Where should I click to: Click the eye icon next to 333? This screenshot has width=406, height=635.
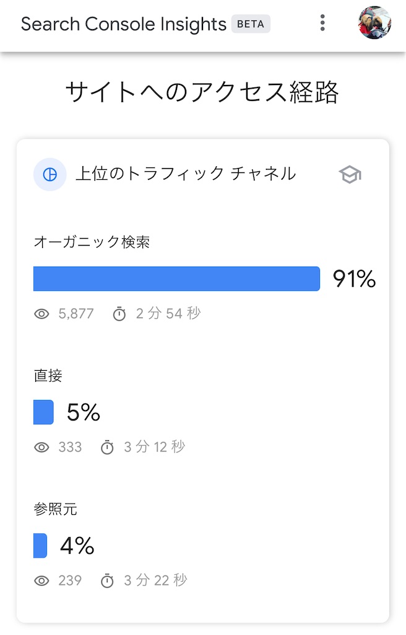coord(41,447)
